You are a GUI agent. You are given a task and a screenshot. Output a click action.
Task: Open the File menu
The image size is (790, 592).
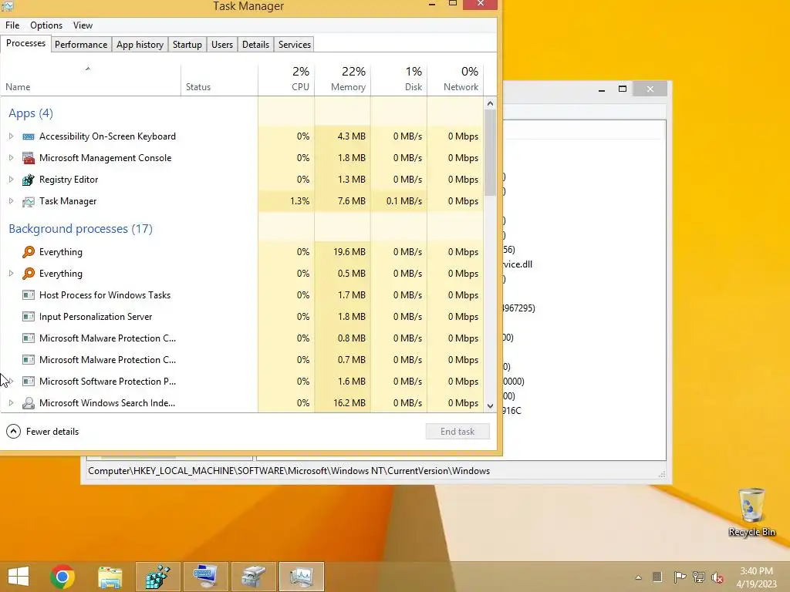(x=12, y=25)
